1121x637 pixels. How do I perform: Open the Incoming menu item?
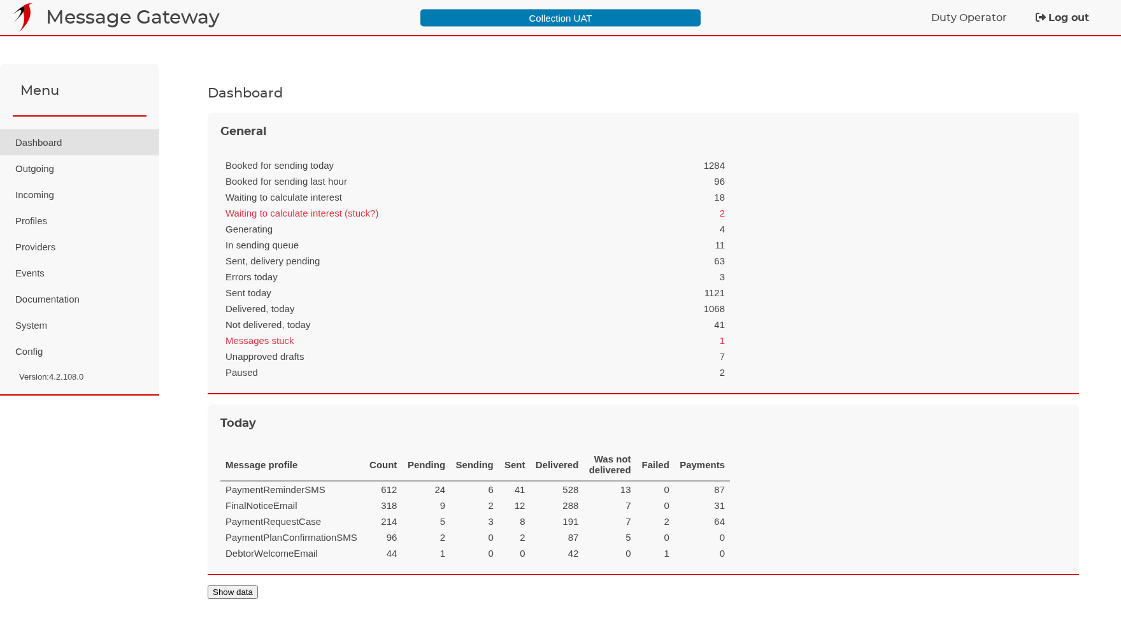[x=80, y=195]
